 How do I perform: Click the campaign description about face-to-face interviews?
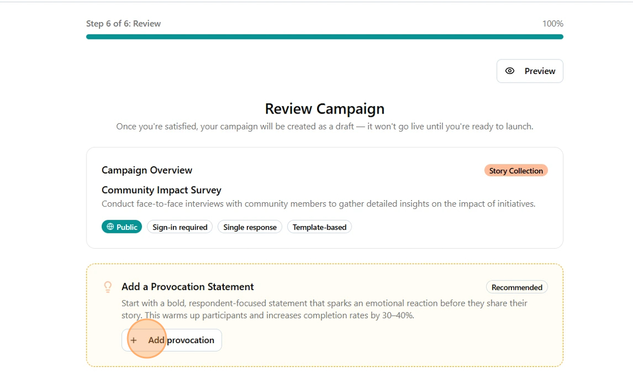(x=319, y=204)
